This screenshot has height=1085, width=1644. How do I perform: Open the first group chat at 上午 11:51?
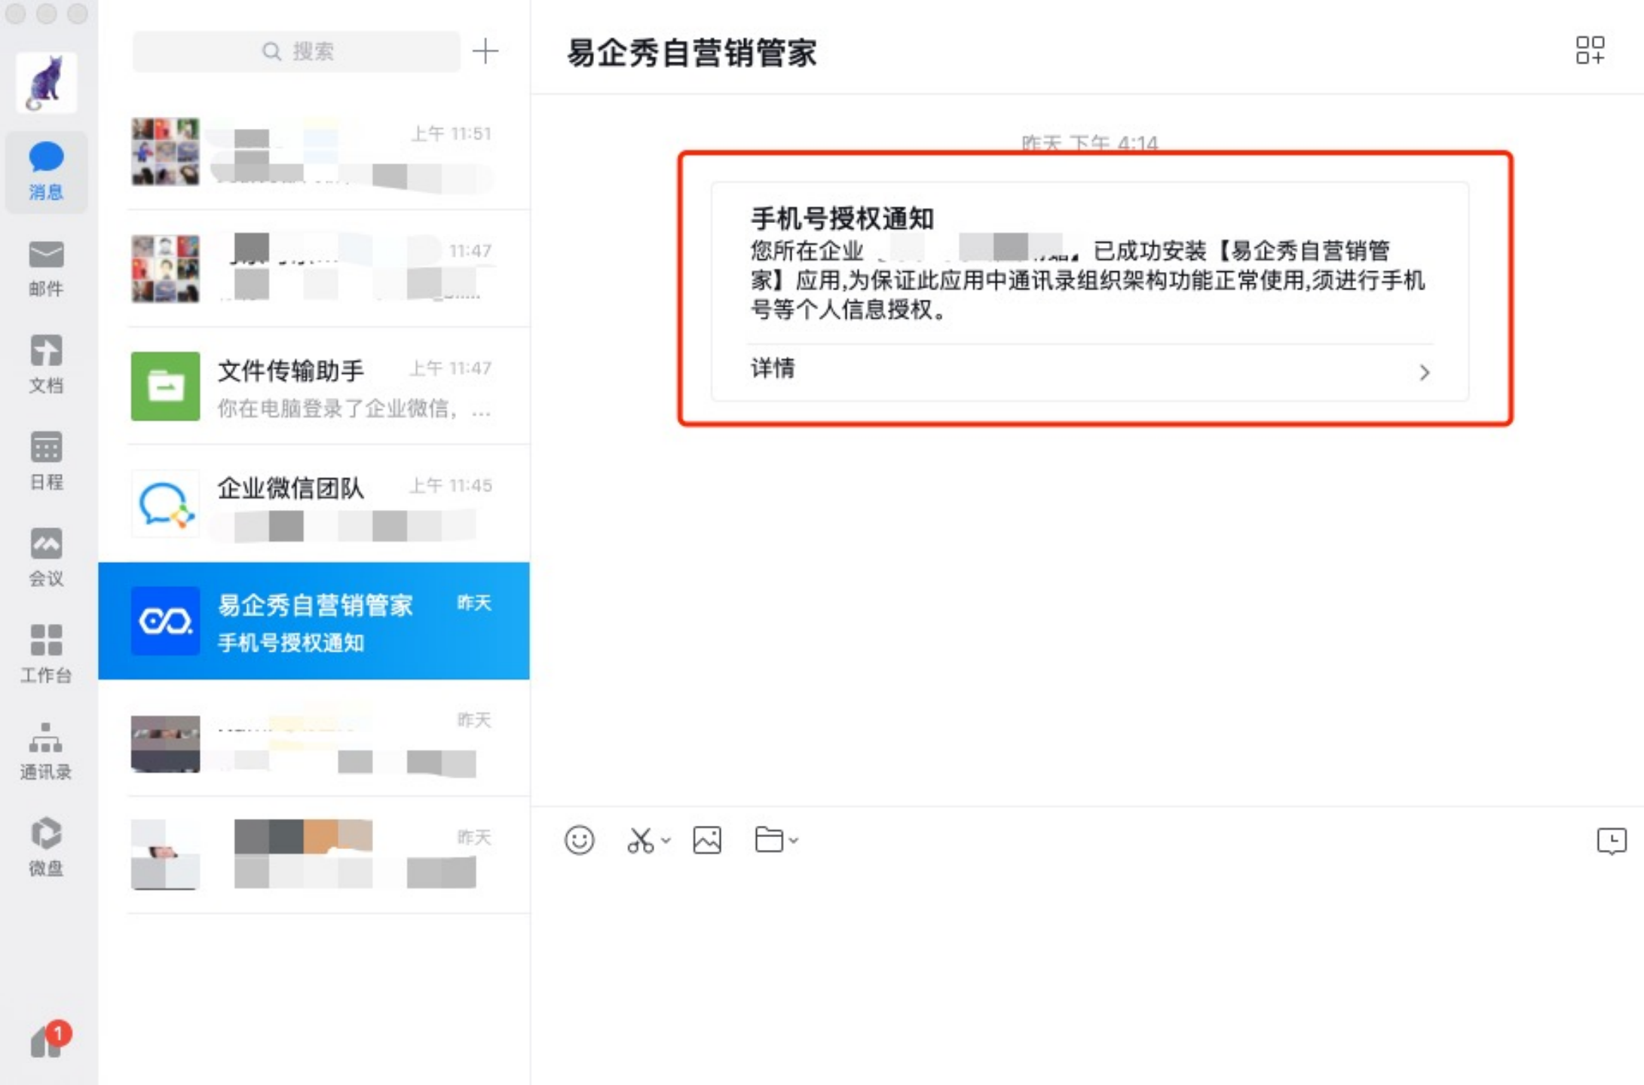tap(314, 151)
